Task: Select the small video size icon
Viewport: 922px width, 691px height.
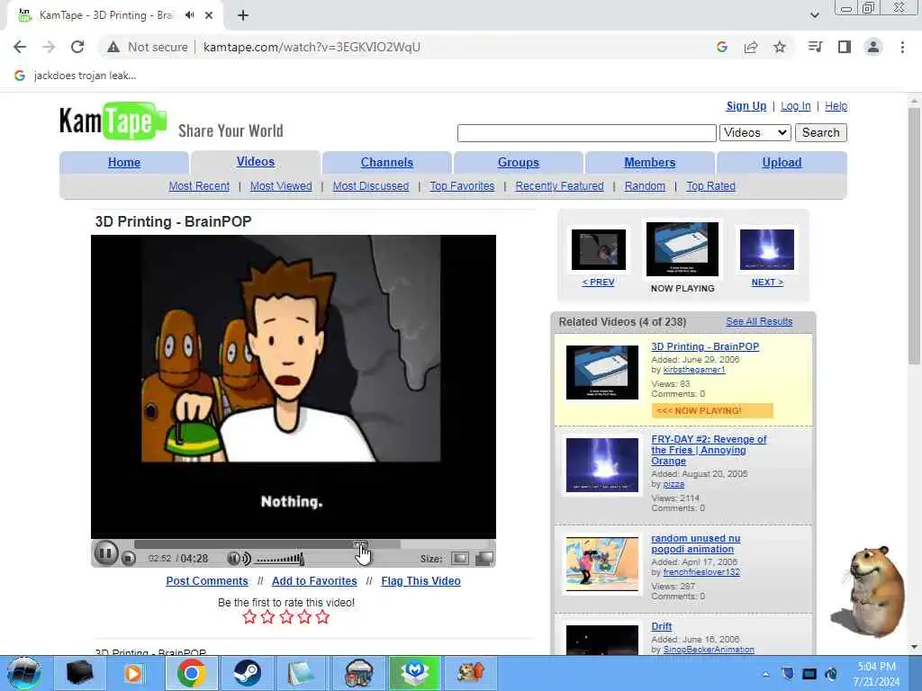Action: 460,558
